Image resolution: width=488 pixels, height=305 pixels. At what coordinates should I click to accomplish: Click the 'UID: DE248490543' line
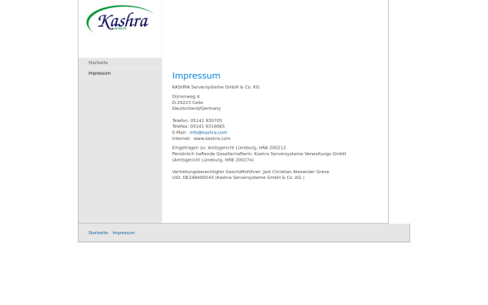pyautogui.click(x=238, y=177)
